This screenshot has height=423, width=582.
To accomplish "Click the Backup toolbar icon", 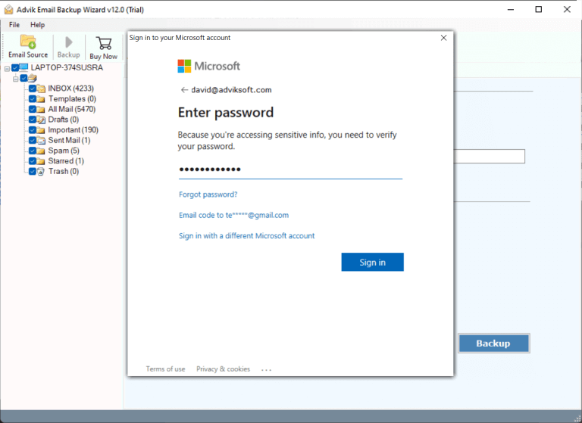I will [x=68, y=45].
